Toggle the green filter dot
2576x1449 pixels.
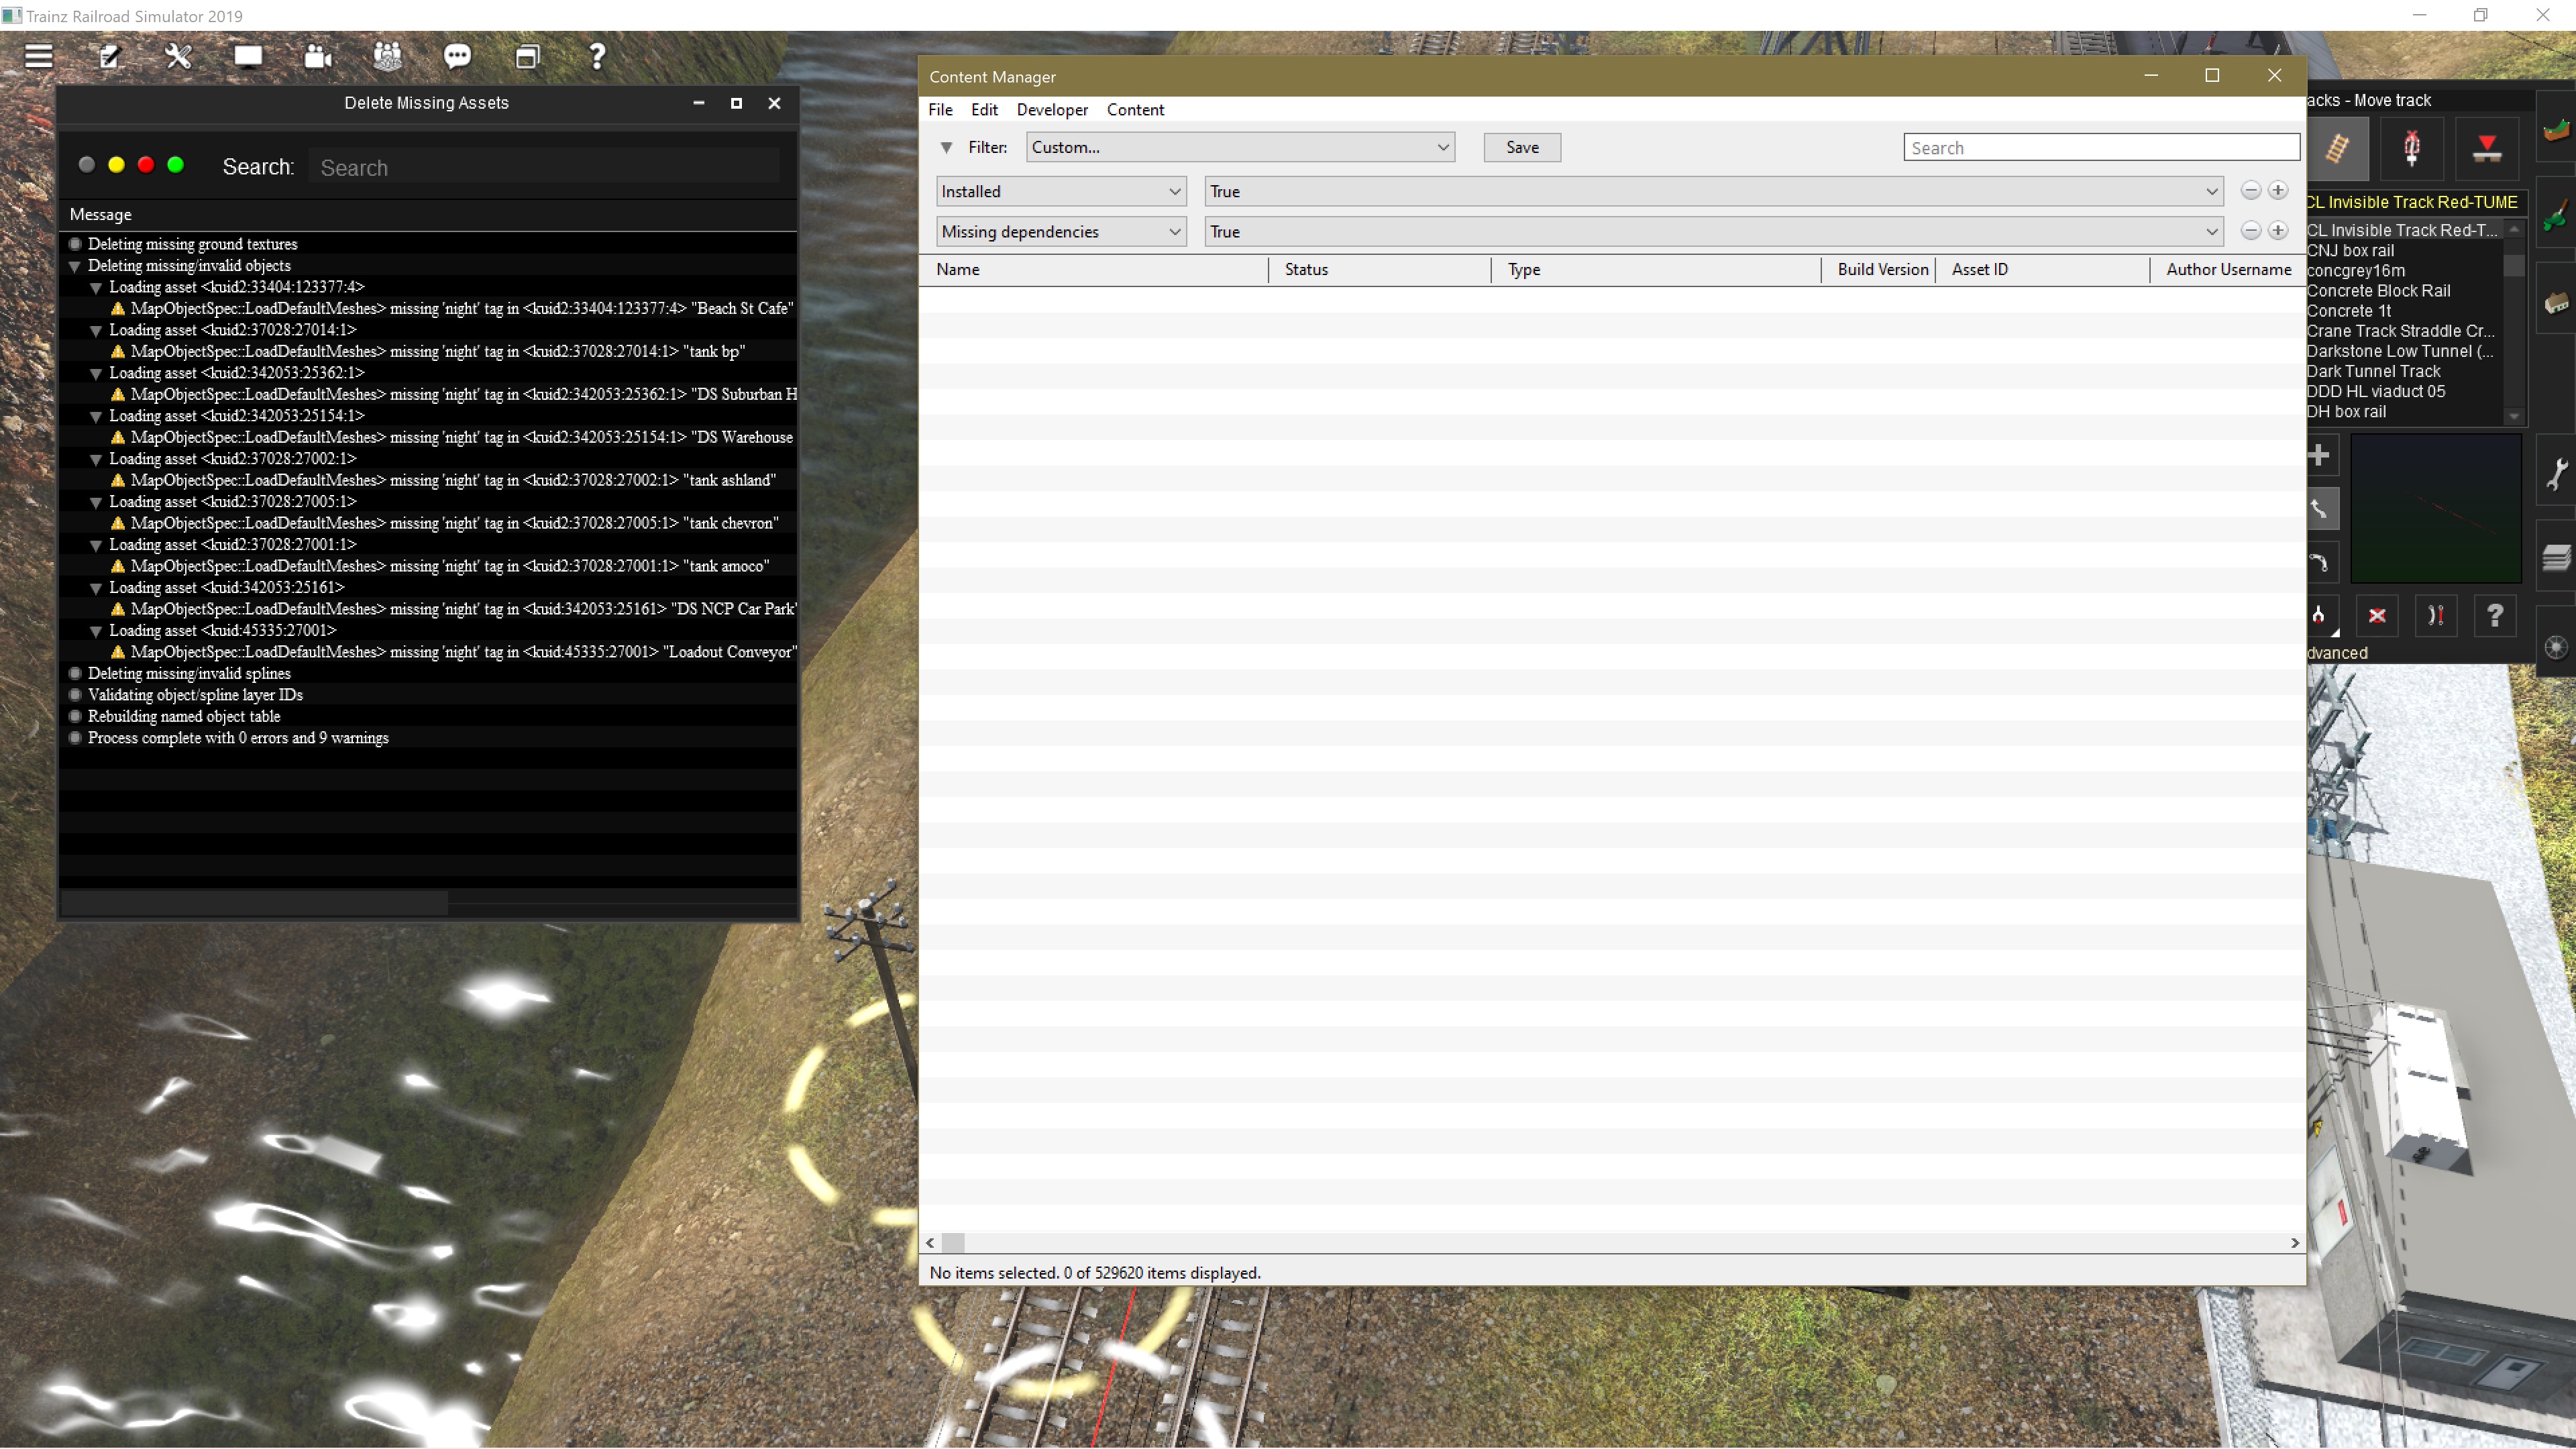(176, 165)
